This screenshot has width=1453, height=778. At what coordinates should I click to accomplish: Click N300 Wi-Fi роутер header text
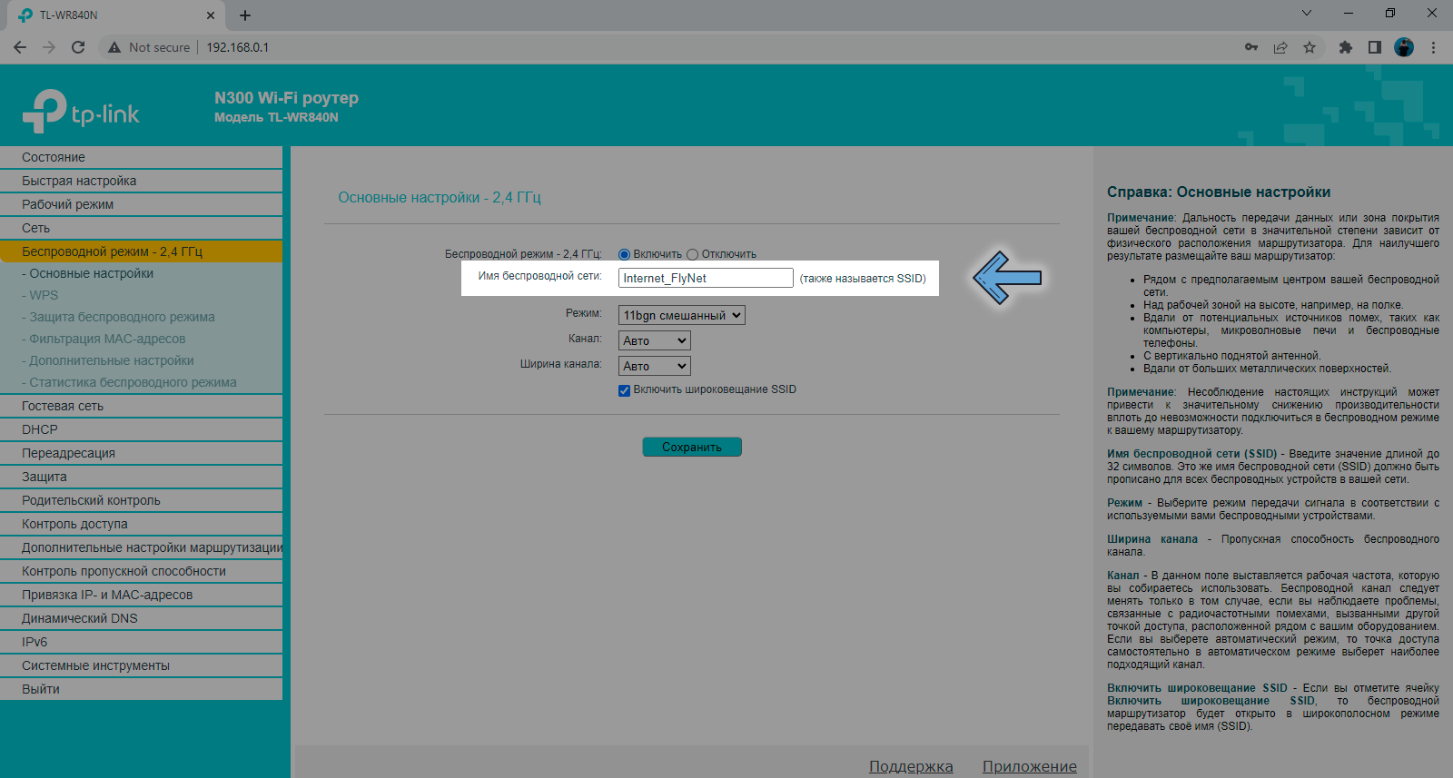(286, 97)
